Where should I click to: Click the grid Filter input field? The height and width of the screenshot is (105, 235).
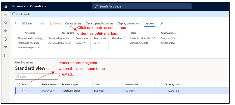(36, 77)
